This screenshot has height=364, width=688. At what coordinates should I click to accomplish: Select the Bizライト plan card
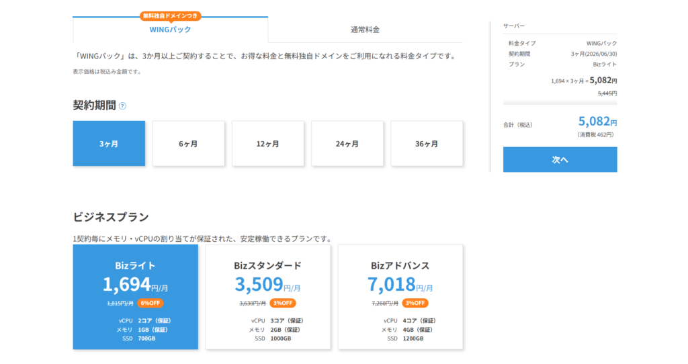(136, 296)
